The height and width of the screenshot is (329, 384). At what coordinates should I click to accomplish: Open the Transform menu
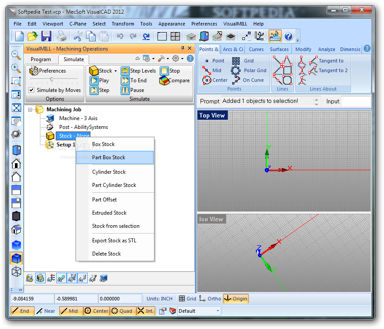pos(123,24)
